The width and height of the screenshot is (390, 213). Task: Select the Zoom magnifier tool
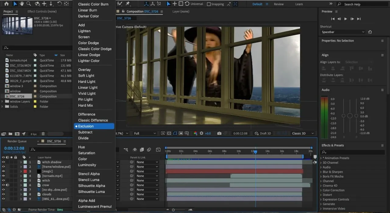click(29, 4)
